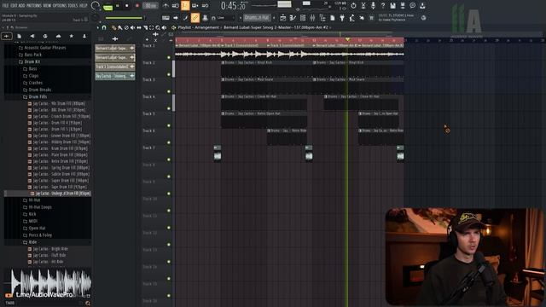Image resolution: width=546 pixels, height=307 pixels.
Task: Open the TOOLS menu
Action: point(73,6)
